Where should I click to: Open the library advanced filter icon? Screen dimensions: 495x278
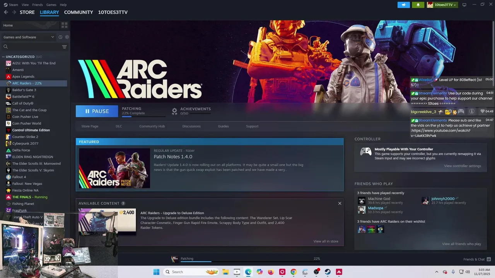tap(64, 47)
